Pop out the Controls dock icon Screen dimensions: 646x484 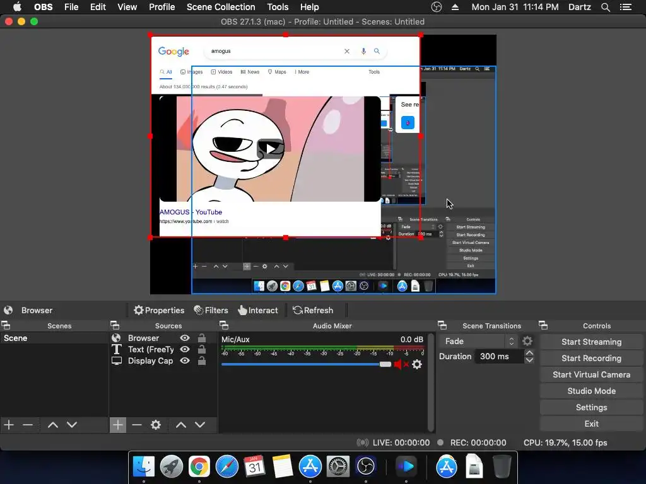point(543,326)
